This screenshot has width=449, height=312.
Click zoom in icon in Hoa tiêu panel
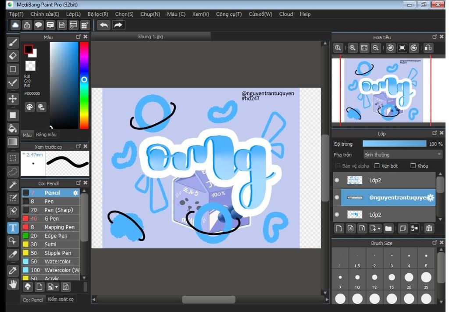point(353,48)
